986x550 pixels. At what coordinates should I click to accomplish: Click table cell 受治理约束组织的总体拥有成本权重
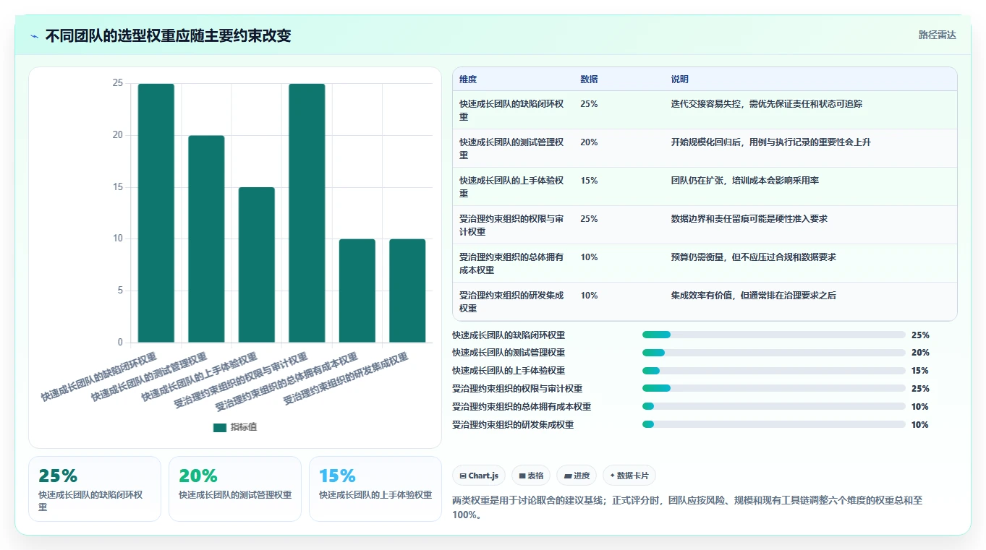pyautogui.click(x=511, y=263)
